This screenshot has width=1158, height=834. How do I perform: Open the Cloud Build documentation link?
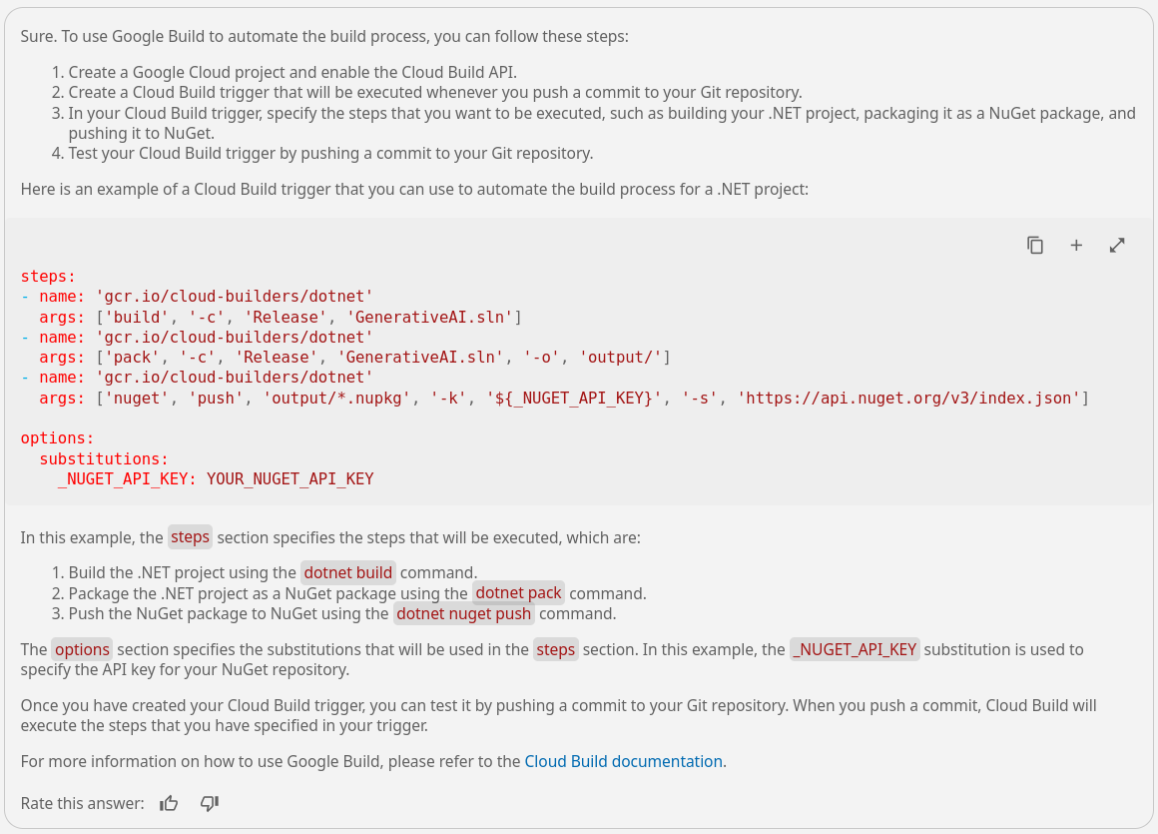click(623, 762)
